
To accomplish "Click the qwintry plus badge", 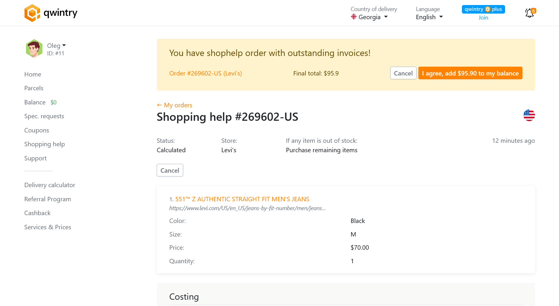I will [x=483, y=9].
